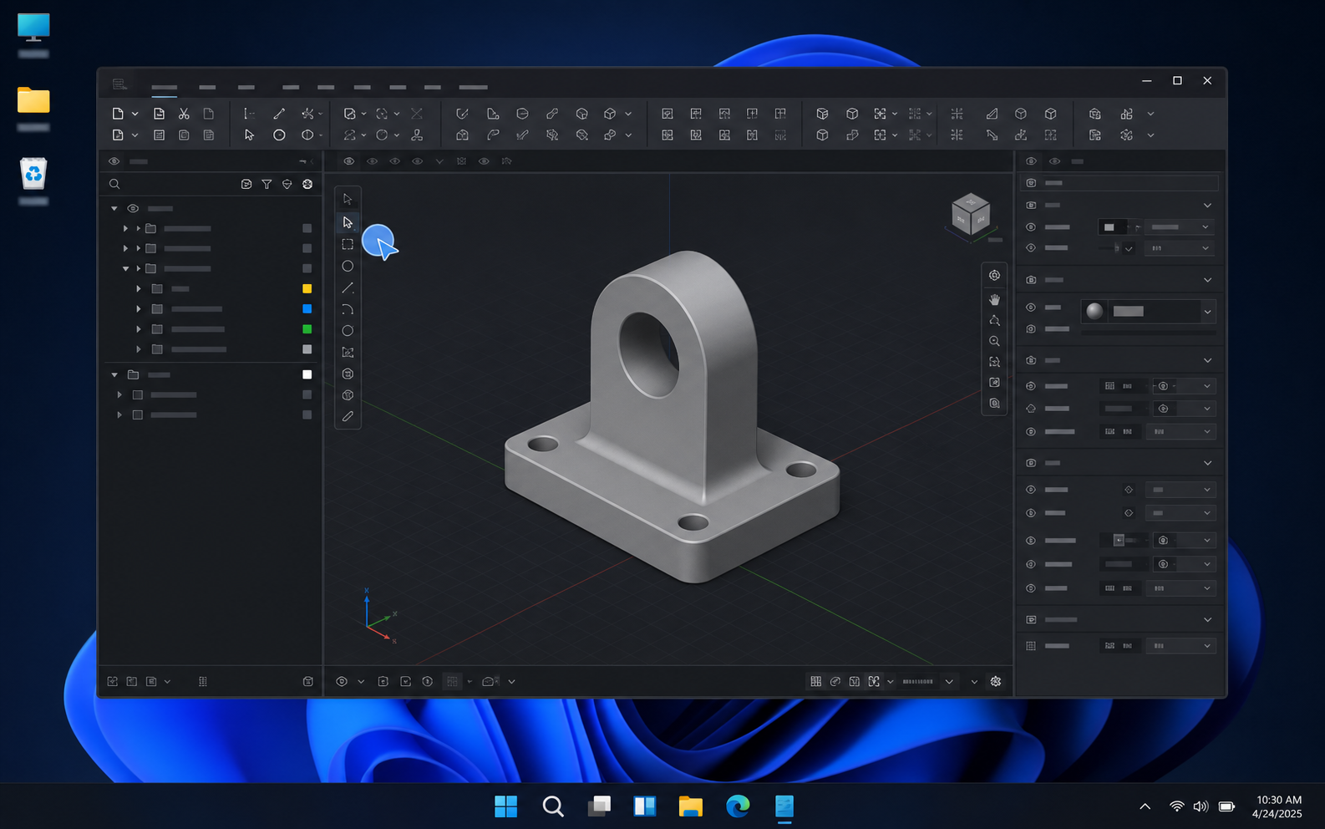1325x829 pixels.
Task: Expand the hidden system tray icons chevron
Action: point(1145,806)
